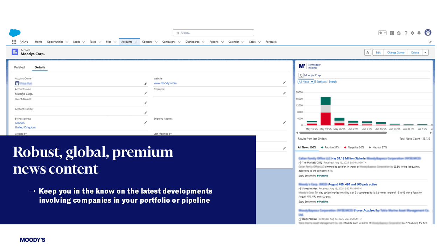The image size is (448, 252).
Task: Expand the Tasks nav dropdown chevron
Action: [x=100, y=42]
